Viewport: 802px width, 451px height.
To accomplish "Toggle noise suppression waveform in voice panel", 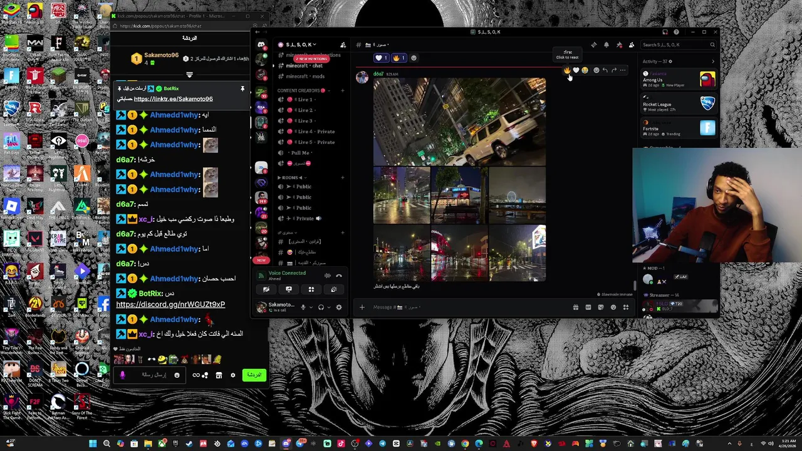I will click(327, 276).
